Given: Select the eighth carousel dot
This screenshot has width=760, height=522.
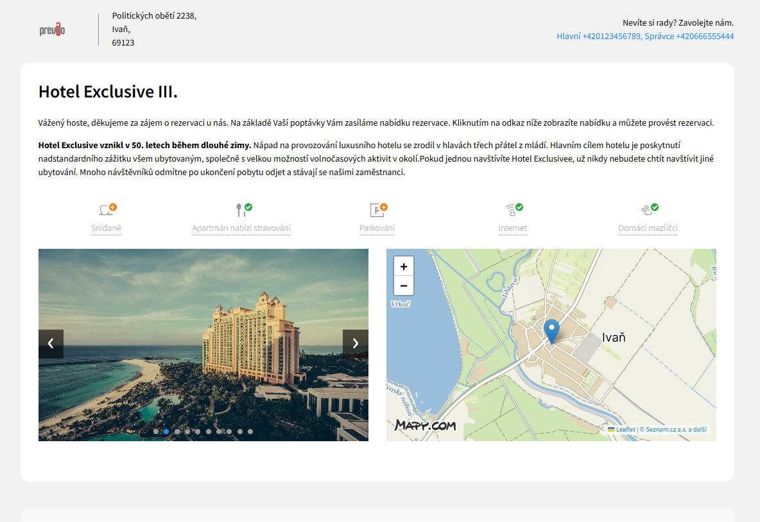Looking at the screenshot, I should 229,432.
